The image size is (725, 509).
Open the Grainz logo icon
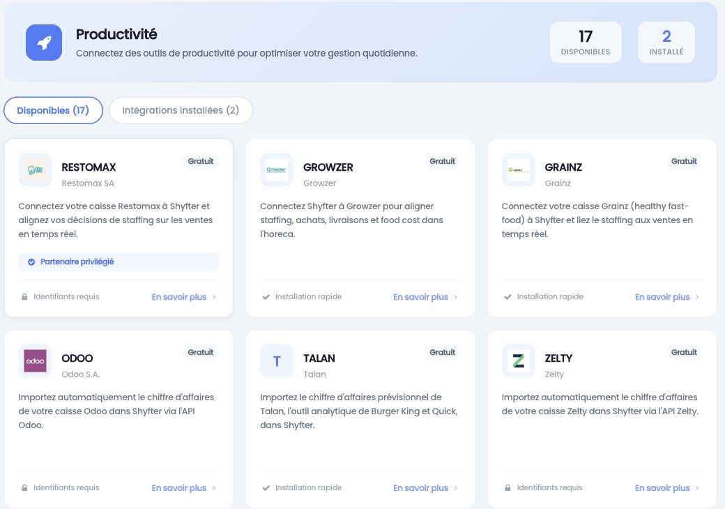[x=519, y=170]
